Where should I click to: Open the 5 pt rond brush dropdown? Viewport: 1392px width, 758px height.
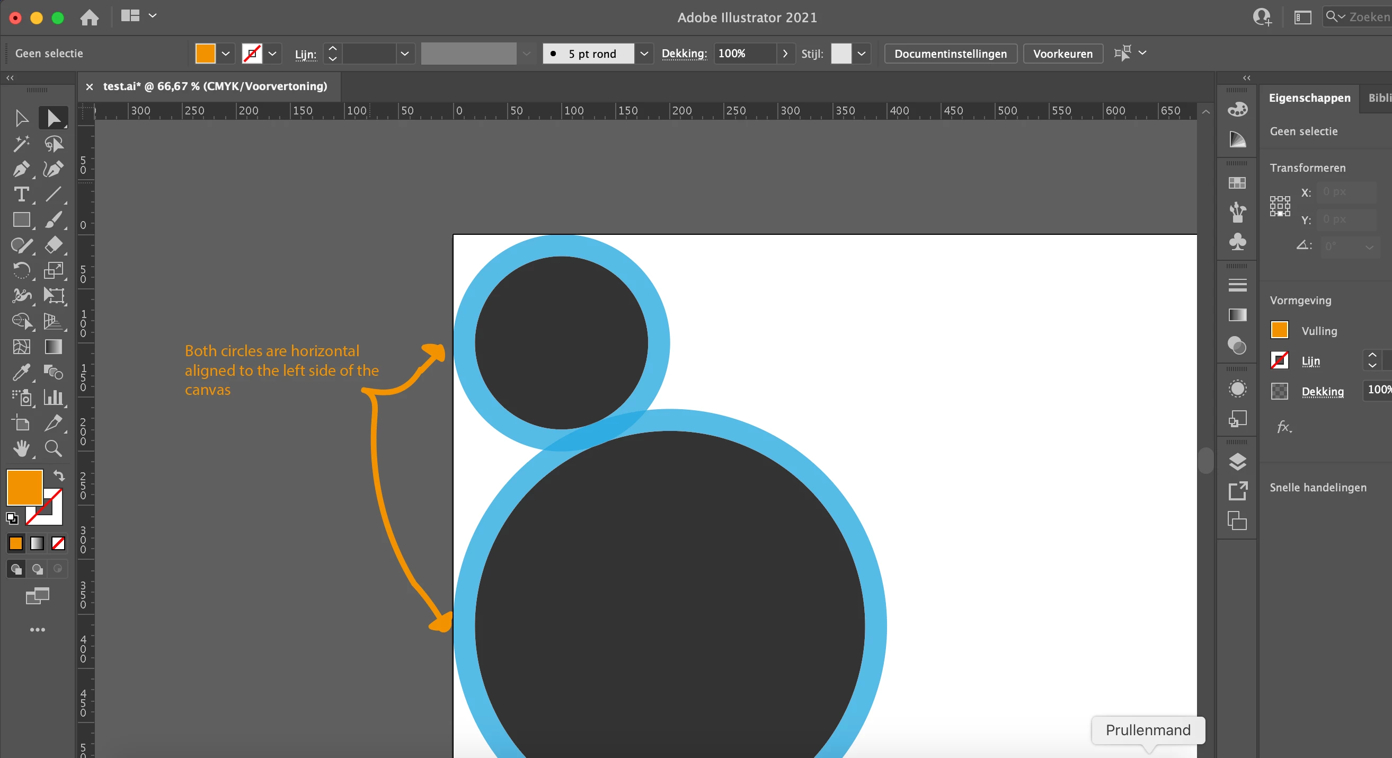coord(644,54)
